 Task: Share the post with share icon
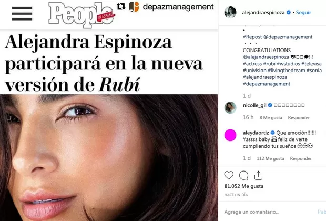point(258,175)
